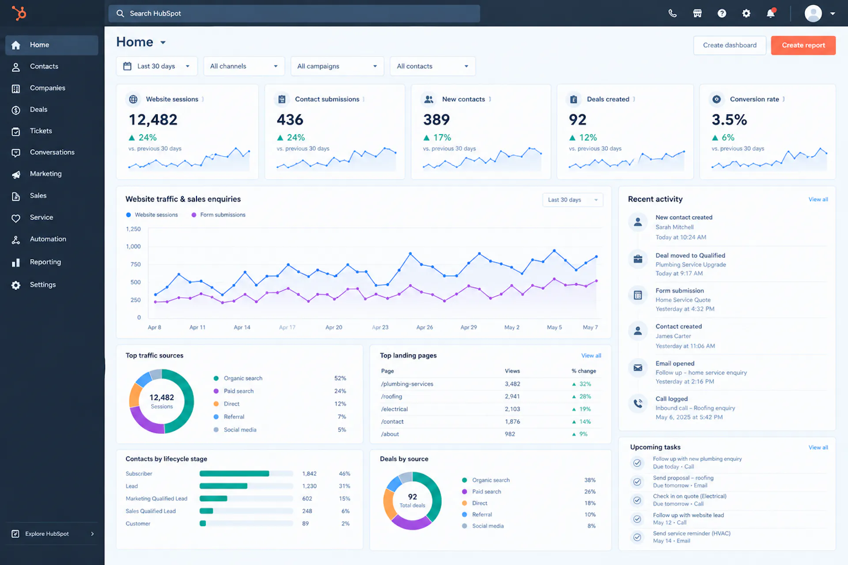Click View all in Recent activity
The height and width of the screenshot is (565, 848).
pos(818,200)
